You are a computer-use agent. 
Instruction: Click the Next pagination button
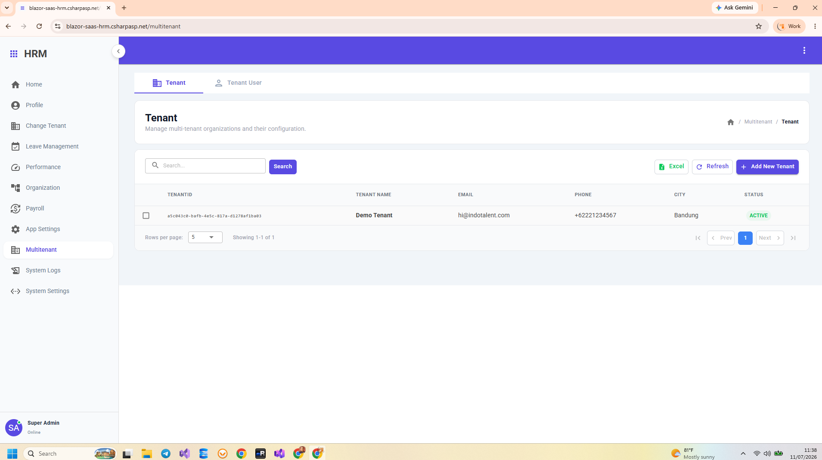pyautogui.click(x=769, y=238)
